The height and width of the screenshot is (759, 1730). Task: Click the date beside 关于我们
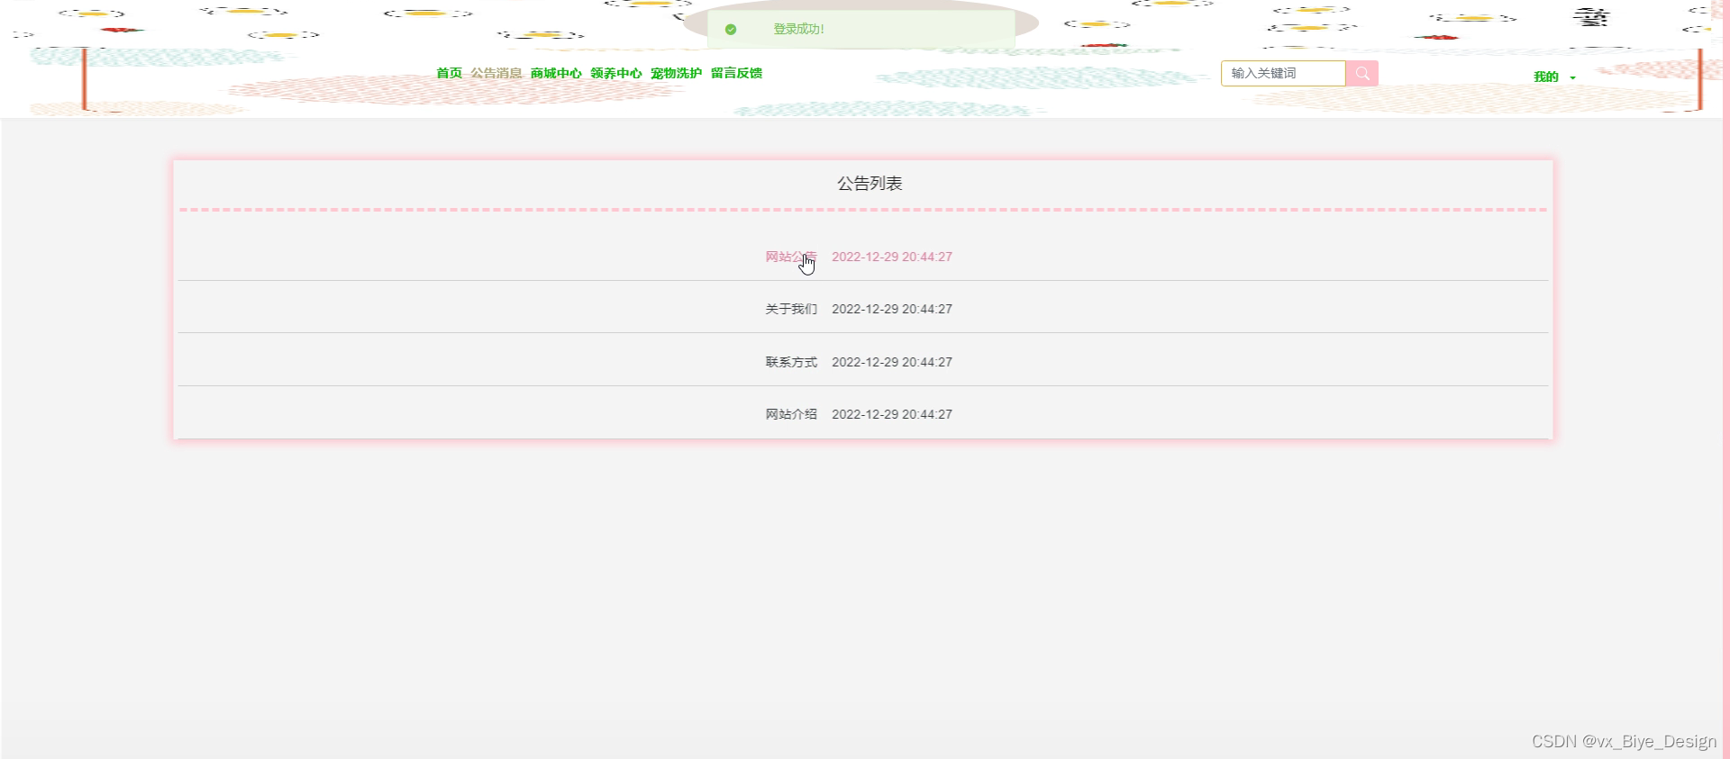click(x=892, y=309)
